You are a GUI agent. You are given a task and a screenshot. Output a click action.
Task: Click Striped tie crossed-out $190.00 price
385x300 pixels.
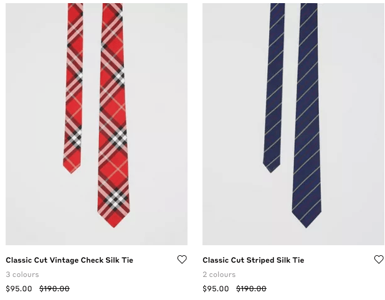coord(251,289)
